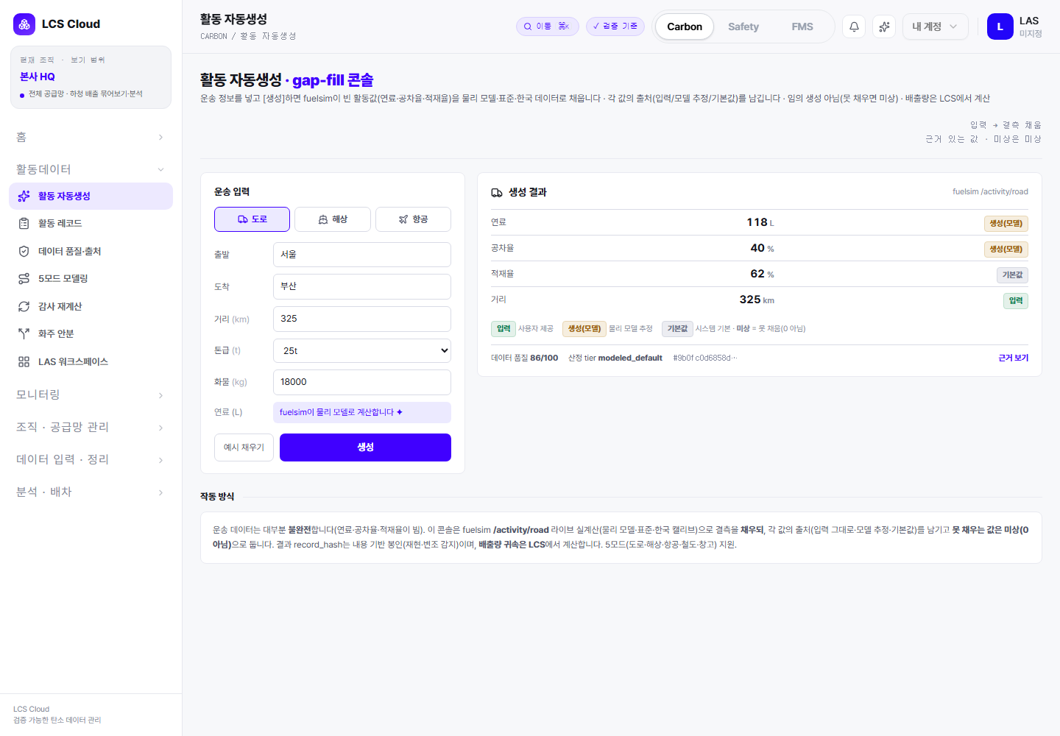Open the 내 계정 account dropdown
This screenshot has width=1060, height=736.
[935, 26]
